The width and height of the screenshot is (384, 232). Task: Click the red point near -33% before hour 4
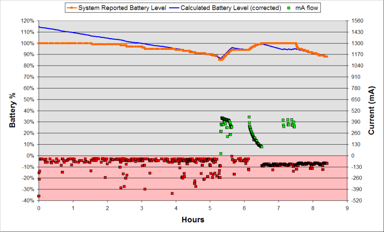(x=172, y=193)
